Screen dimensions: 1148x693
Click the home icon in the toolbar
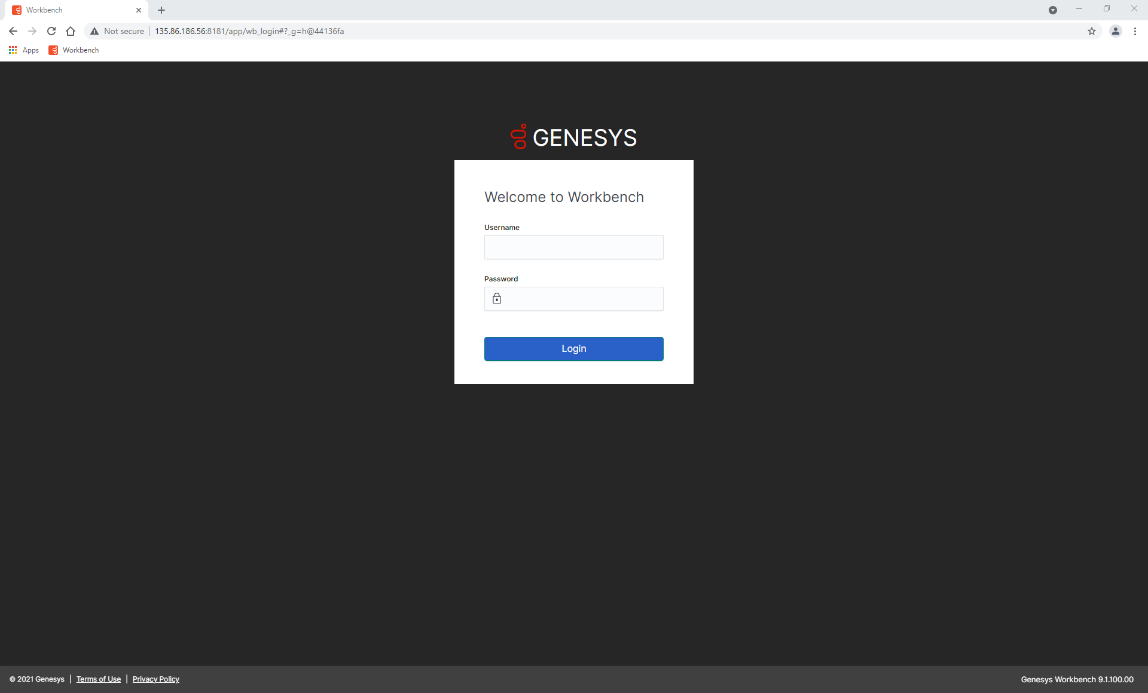click(x=71, y=31)
